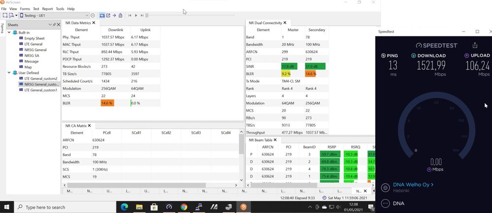Click the pop-out window icon in toolbar
The height and width of the screenshot is (213, 492).
tap(108, 15)
